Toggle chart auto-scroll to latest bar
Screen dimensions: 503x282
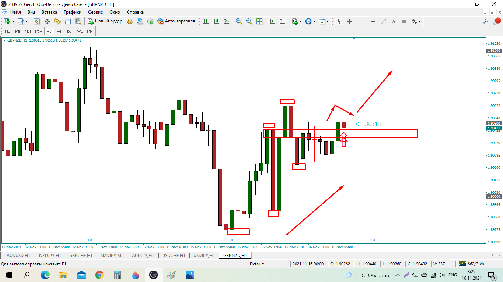[x=272, y=21]
